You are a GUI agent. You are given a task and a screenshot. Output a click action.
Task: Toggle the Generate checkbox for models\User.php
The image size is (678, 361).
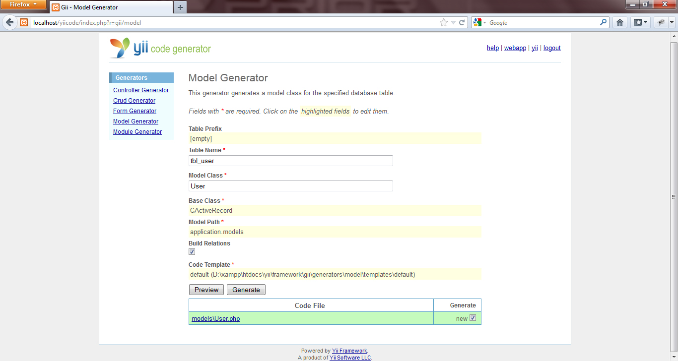[473, 318]
